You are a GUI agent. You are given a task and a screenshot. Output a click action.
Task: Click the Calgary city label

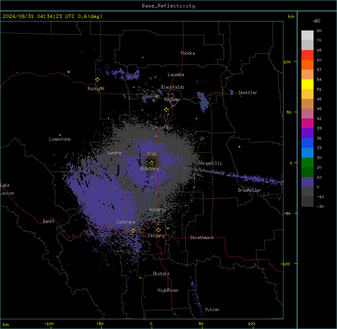tap(156, 236)
